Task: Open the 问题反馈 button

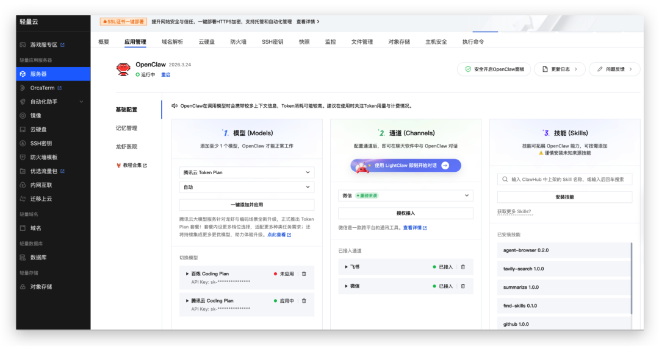Action: [x=614, y=69]
